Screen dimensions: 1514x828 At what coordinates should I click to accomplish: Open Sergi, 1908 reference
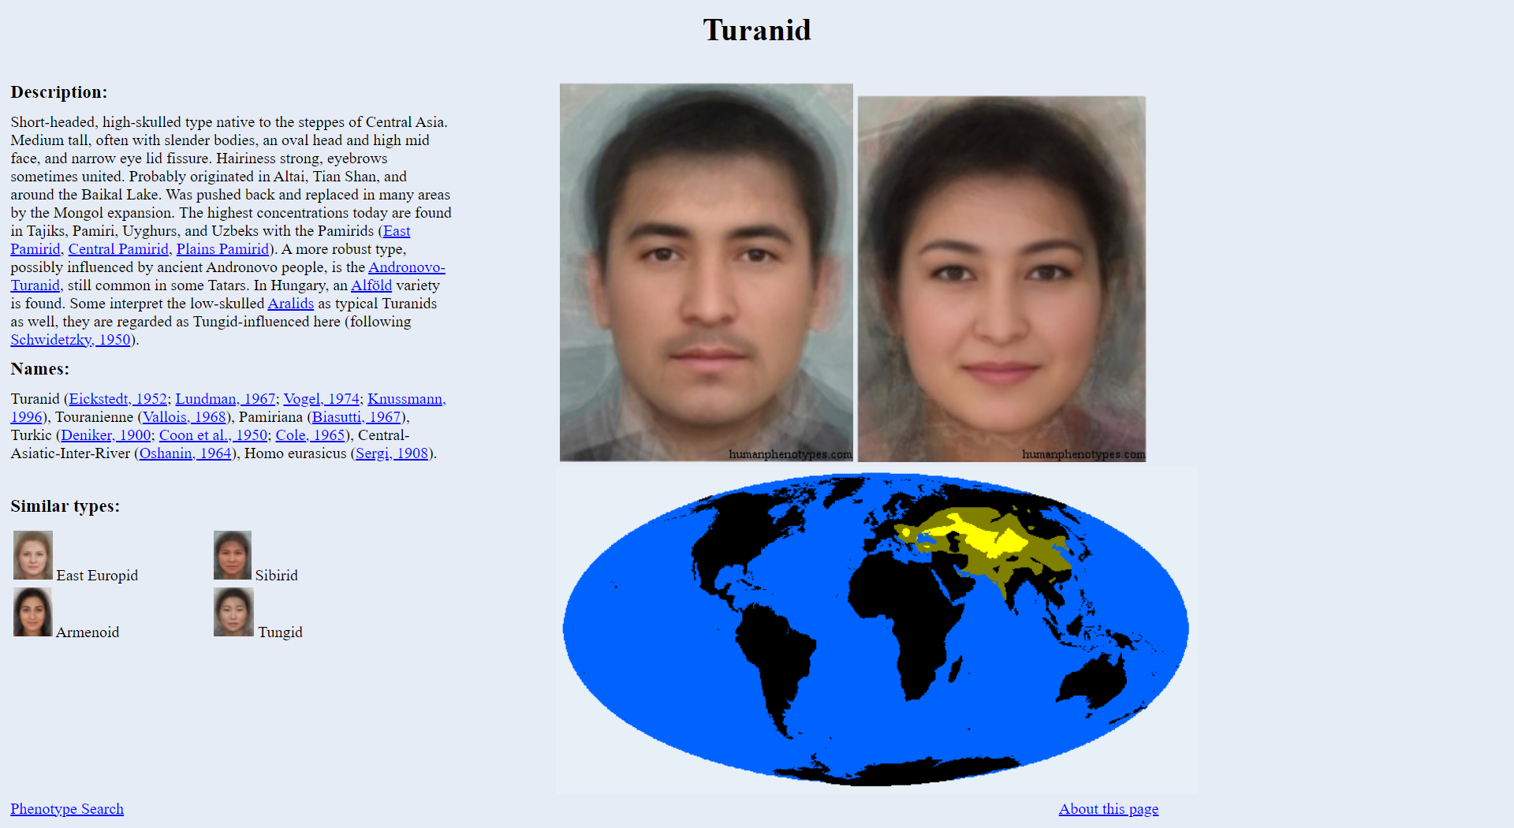tap(392, 453)
